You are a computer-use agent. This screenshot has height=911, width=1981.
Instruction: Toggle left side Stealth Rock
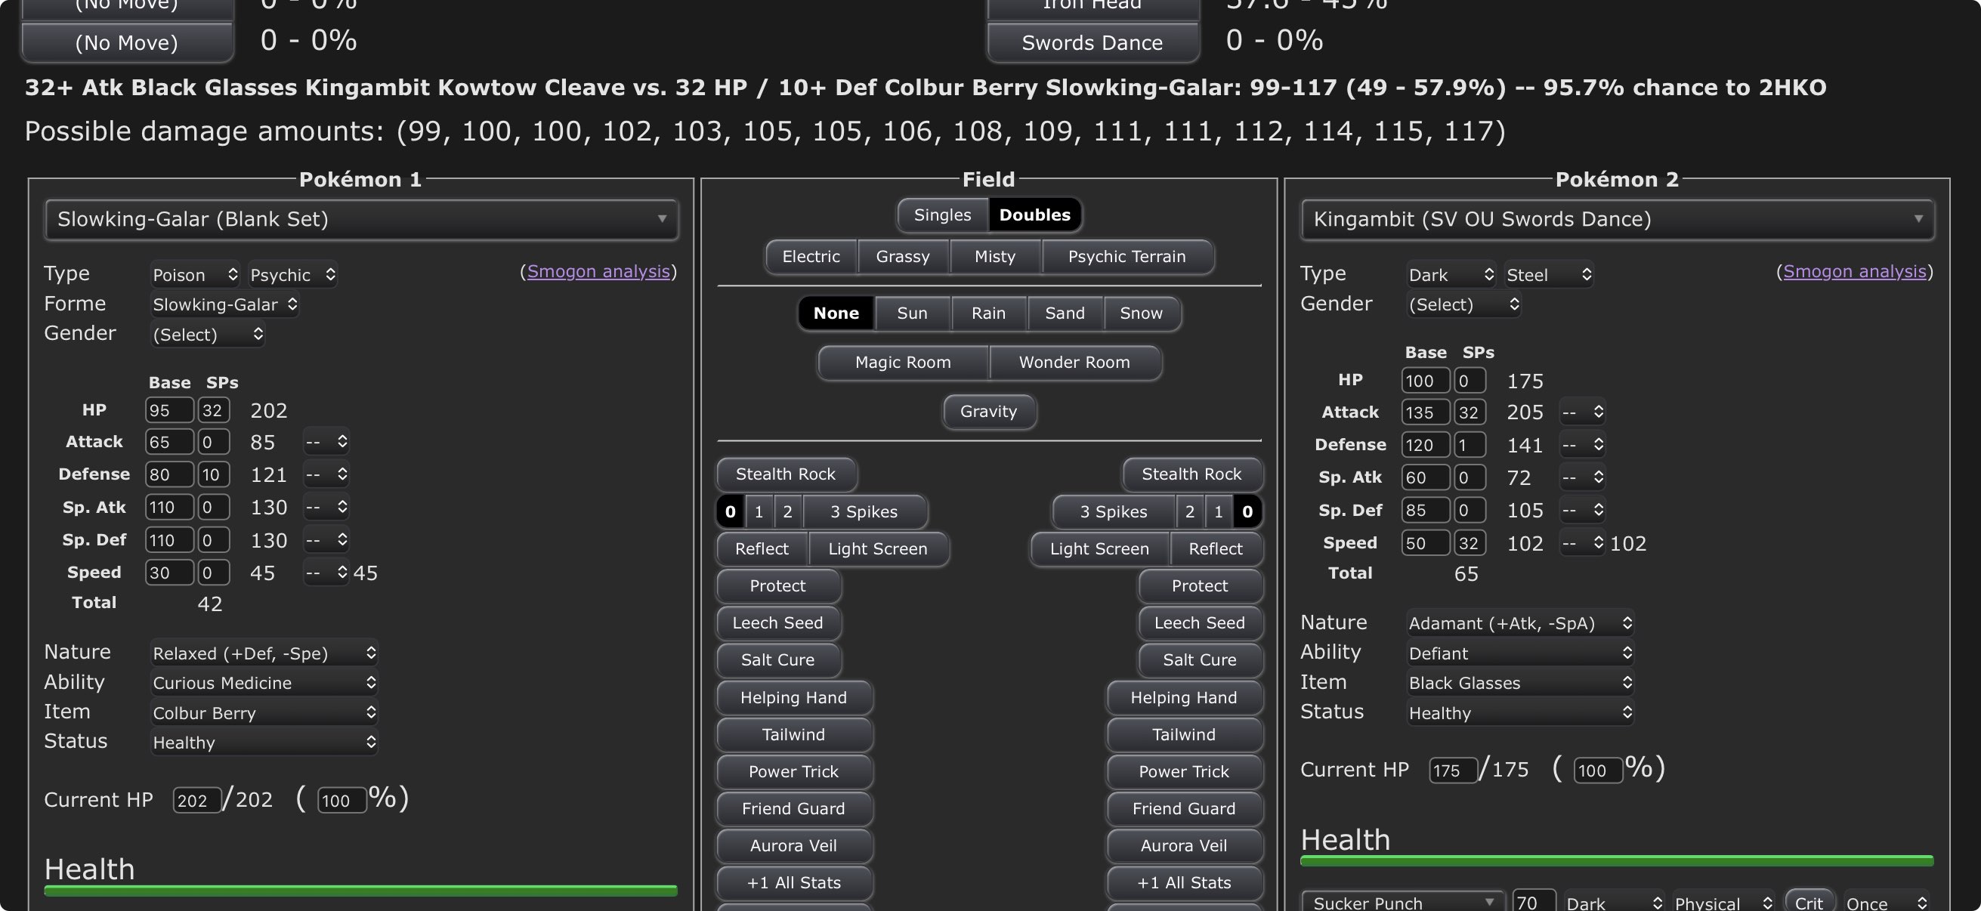785,474
